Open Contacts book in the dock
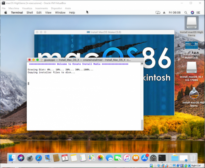Screen dimensions: 205x168 56,158
